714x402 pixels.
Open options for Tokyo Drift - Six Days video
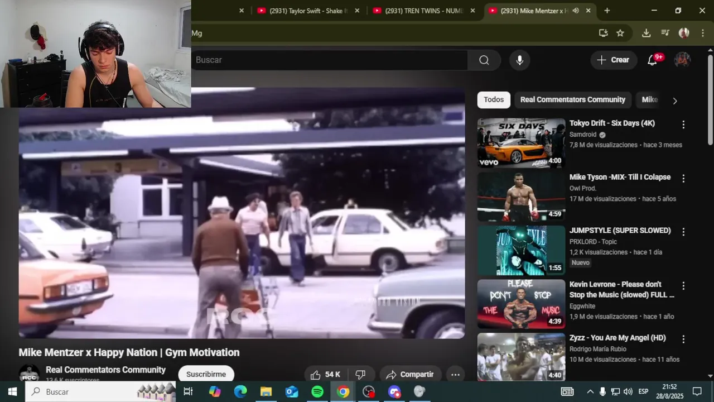pyautogui.click(x=683, y=125)
